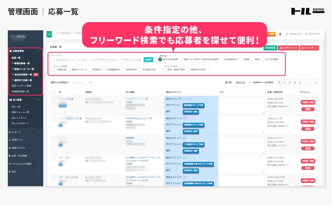Click the memo box in the 営業職 row
This screenshot has height=205, width=332.
[242, 145]
